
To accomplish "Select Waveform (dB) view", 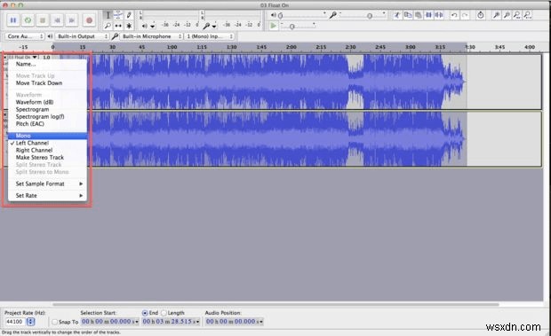I will coord(47,102).
